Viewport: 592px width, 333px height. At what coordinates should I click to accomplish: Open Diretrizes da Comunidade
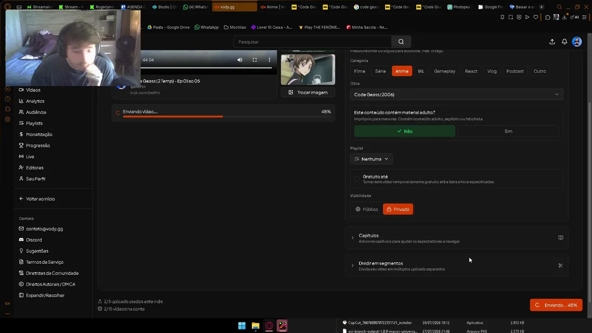click(x=49, y=273)
